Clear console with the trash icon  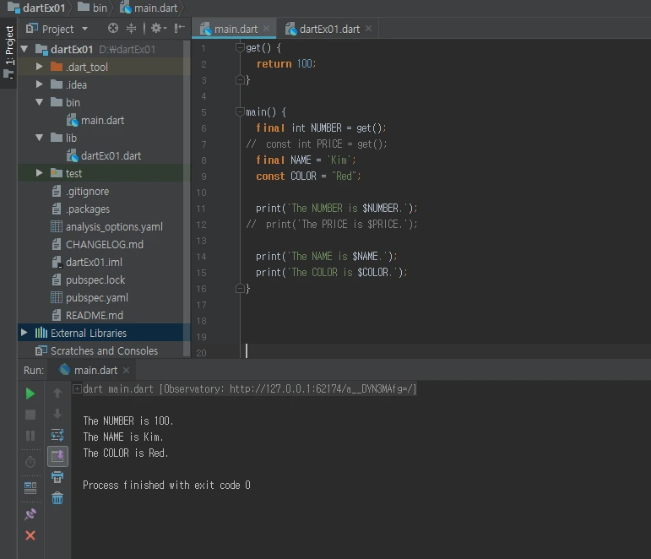coord(57,498)
